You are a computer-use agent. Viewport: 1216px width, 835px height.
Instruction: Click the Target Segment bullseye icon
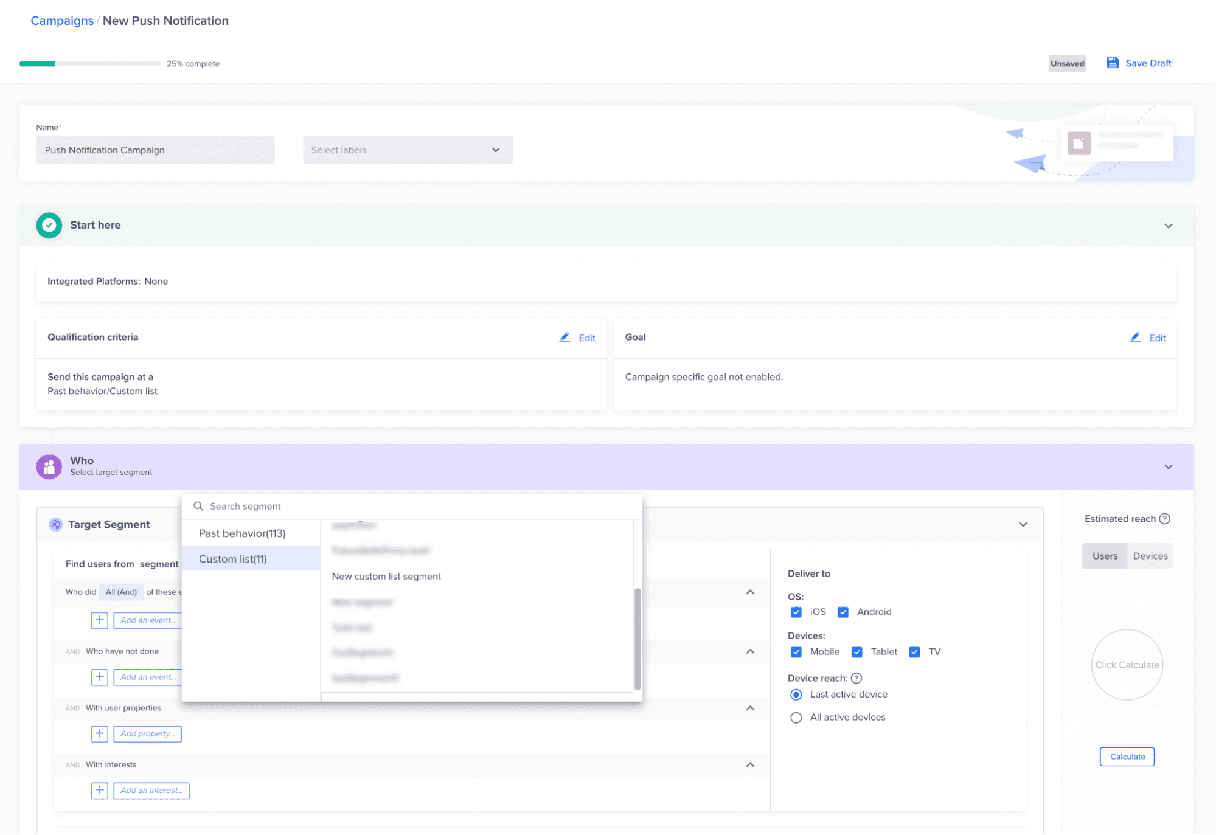[x=56, y=524]
